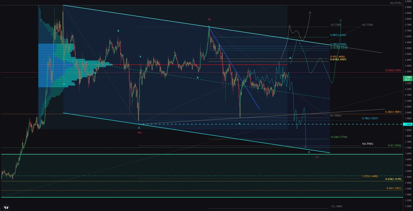Image resolution: width=413 pixels, height=211 pixels.
Task: Click the red (Y) wave label
Action: click(x=317, y=157)
